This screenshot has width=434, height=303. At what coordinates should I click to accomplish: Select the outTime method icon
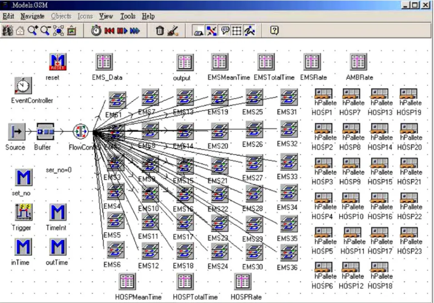coord(58,246)
